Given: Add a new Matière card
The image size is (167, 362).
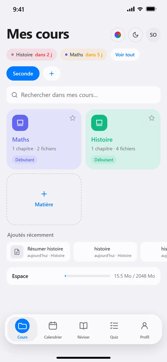Looking at the screenshot, I should [44, 199].
